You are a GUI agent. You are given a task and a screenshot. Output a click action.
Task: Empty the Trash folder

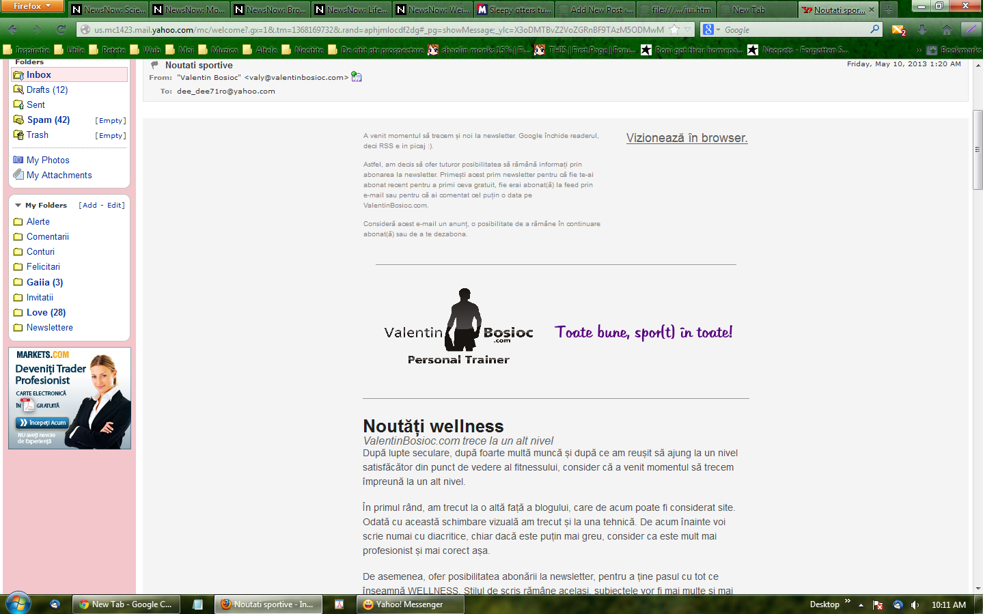pos(111,135)
